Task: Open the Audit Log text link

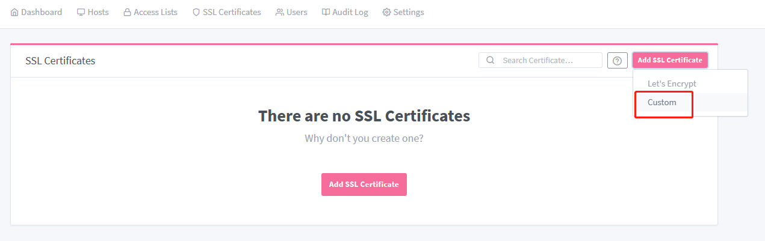Action: click(x=350, y=12)
